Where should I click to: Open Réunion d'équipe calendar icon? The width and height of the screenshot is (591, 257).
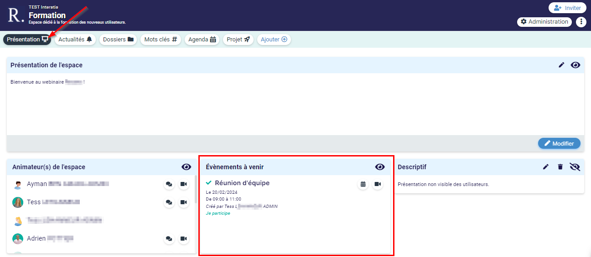[x=363, y=184]
